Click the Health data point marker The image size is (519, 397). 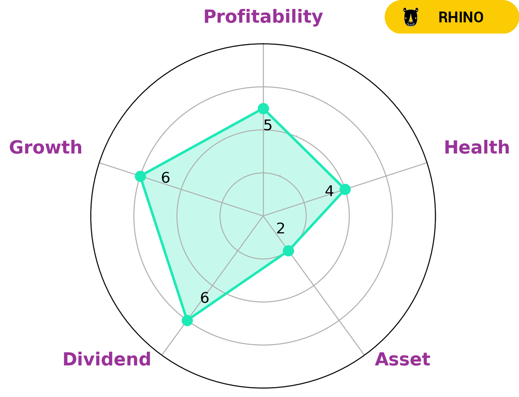click(345, 189)
